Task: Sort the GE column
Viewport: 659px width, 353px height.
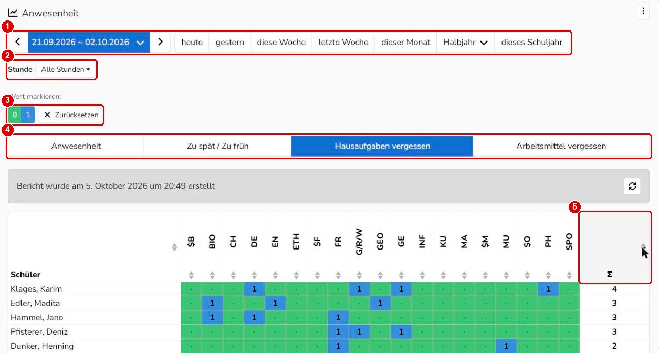Action: [401, 275]
